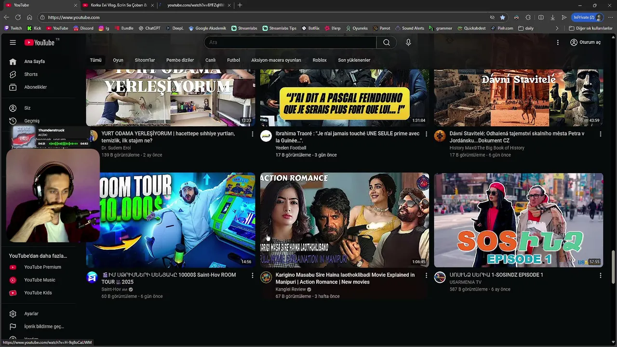Click the Kanglei Review channel avatar

pyautogui.click(x=266, y=277)
